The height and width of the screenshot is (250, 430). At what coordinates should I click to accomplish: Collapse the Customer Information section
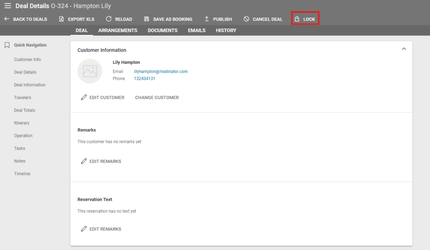coord(404,49)
